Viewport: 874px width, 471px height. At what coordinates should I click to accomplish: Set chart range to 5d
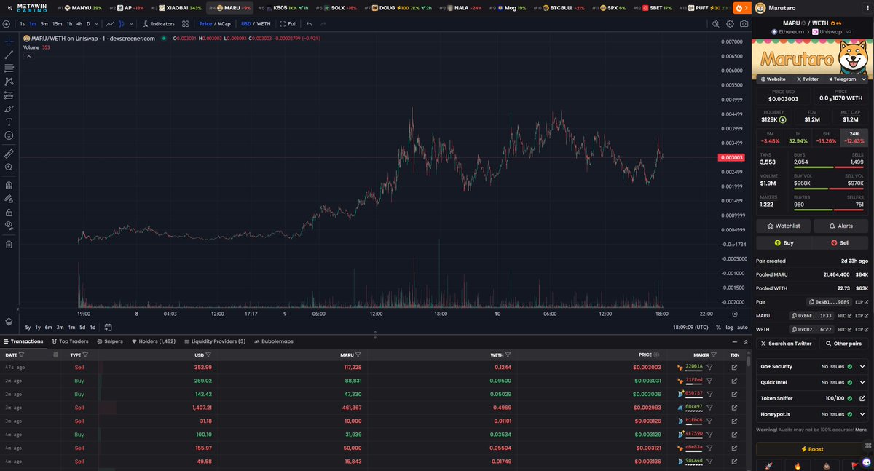click(82, 327)
